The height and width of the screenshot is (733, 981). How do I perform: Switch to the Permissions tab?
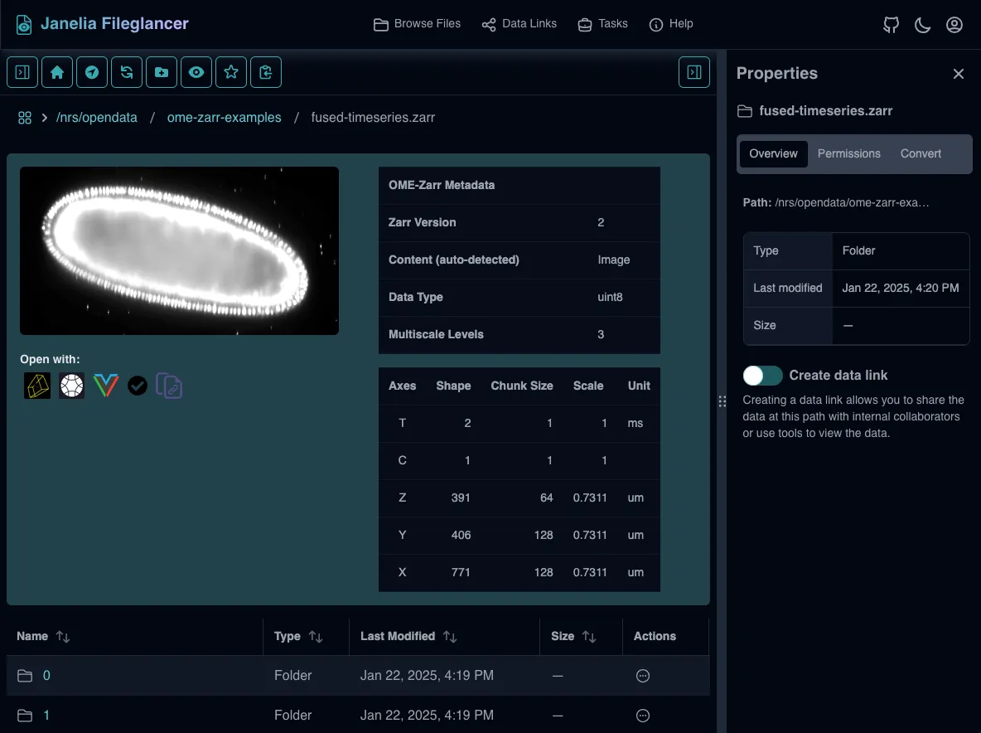point(848,153)
